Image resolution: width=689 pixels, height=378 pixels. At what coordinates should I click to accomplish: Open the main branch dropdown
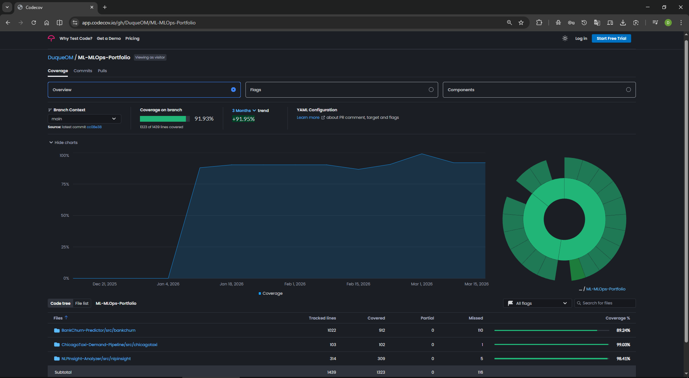84,119
